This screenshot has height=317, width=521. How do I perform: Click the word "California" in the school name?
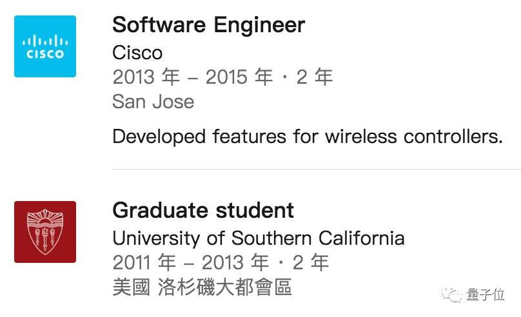(x=361, y=238)
